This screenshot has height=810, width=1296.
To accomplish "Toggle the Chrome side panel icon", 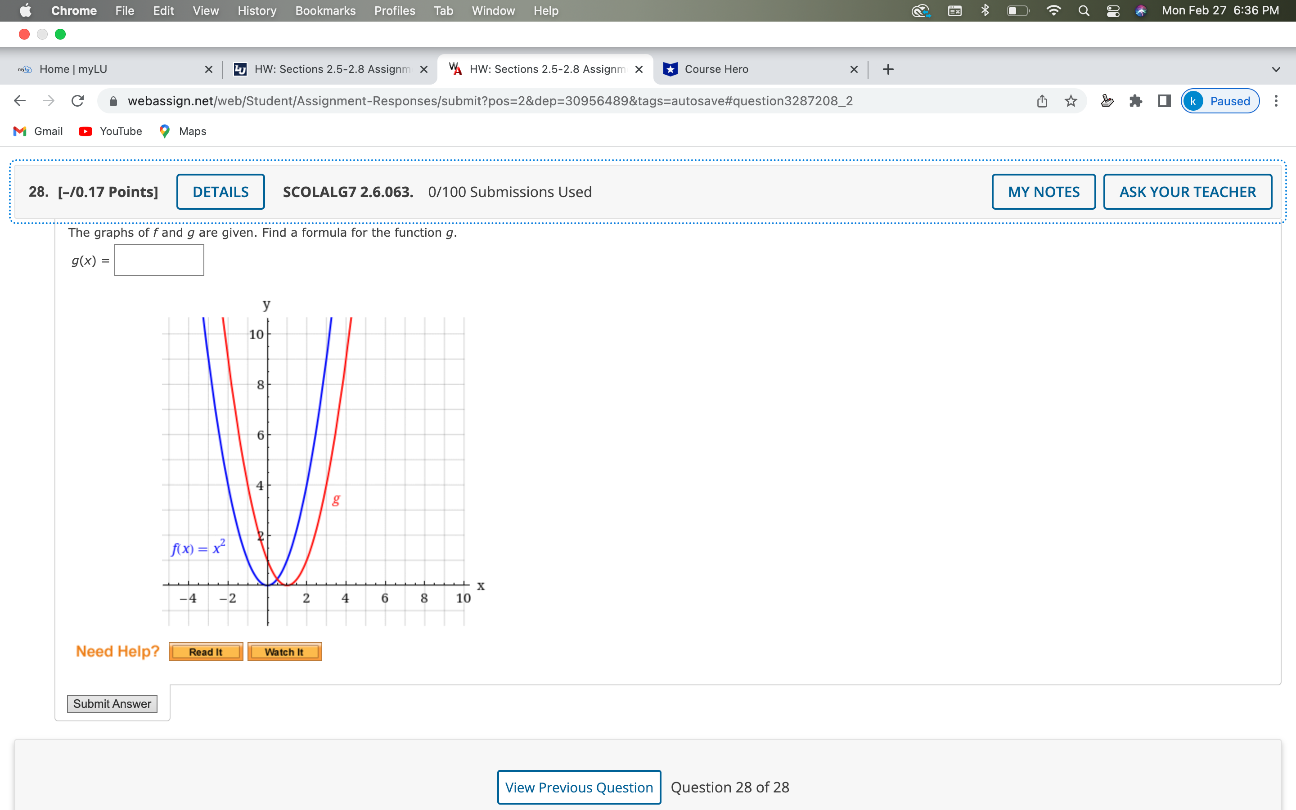I will coord(1164,101).
